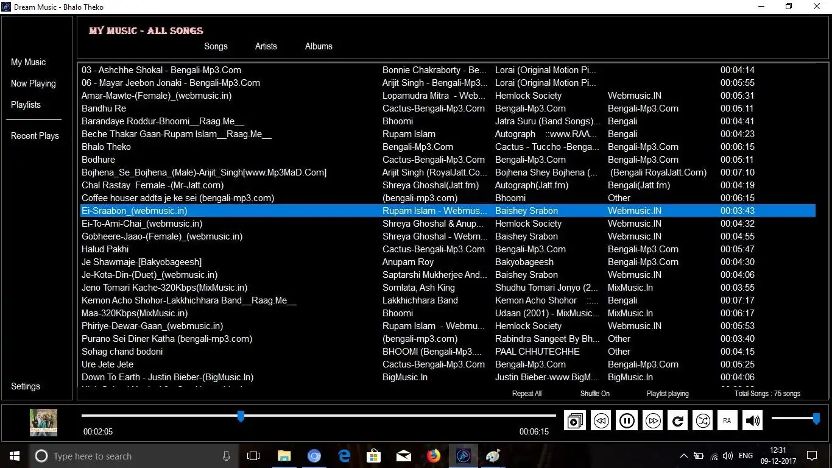
Task: Click the microphone in the search box
Action: point(227,456)
